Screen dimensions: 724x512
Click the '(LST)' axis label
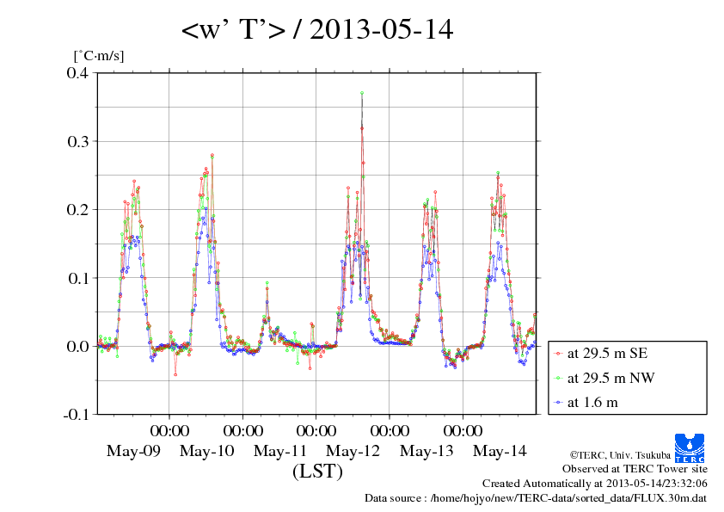click(x=317, y=472)
